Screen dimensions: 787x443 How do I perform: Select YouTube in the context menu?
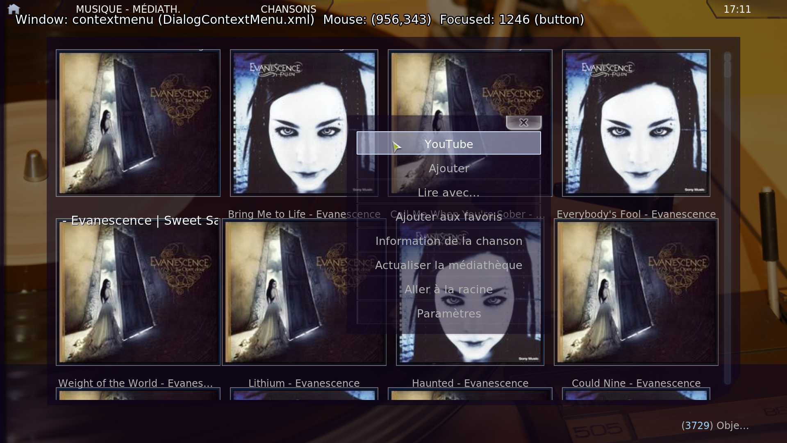point(449,143)
